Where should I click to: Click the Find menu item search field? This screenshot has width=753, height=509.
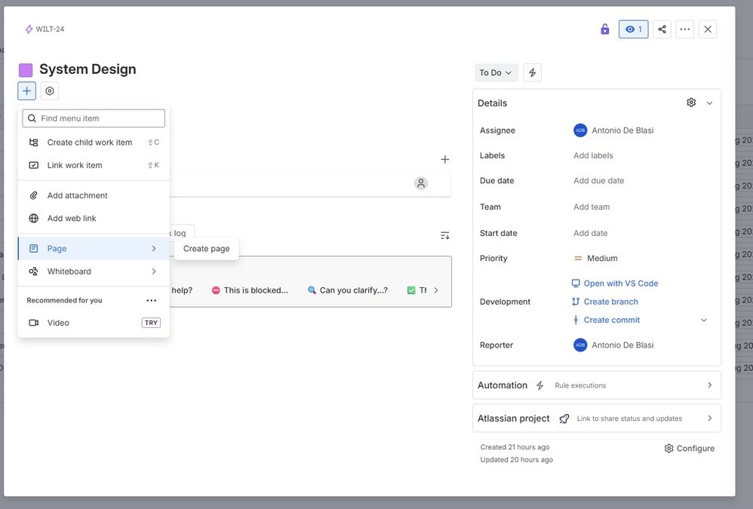tap(94, 118)
